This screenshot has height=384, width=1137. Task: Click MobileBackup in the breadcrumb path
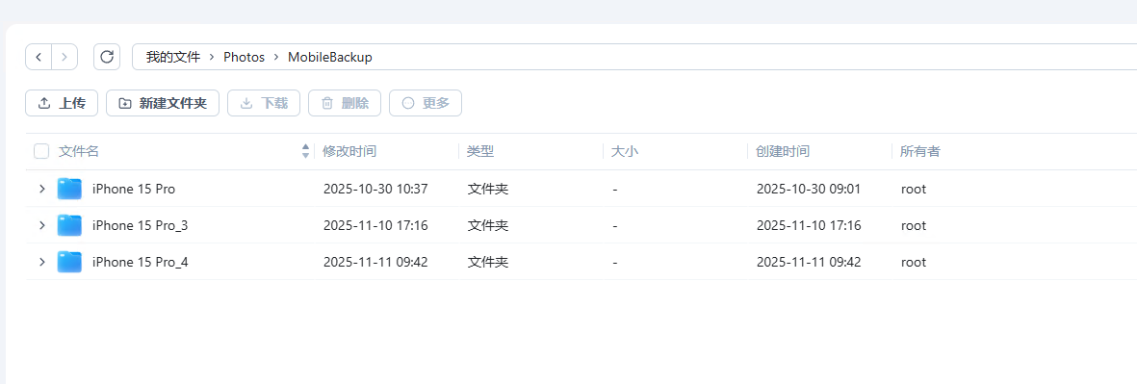click(330, 57)
